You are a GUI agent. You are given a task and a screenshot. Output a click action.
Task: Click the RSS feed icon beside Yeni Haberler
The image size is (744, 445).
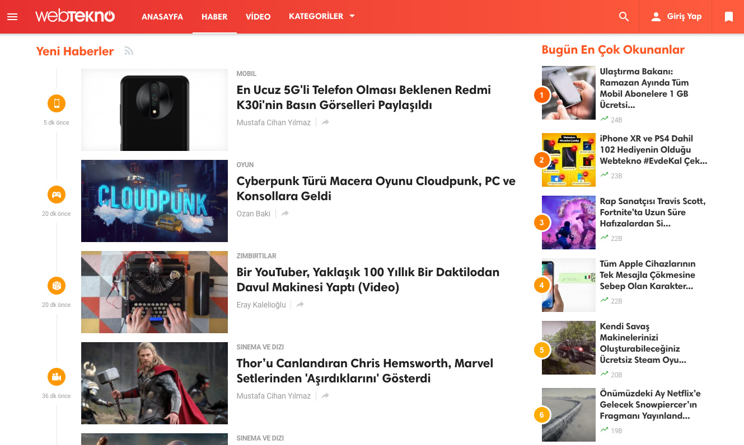[129, 51]
